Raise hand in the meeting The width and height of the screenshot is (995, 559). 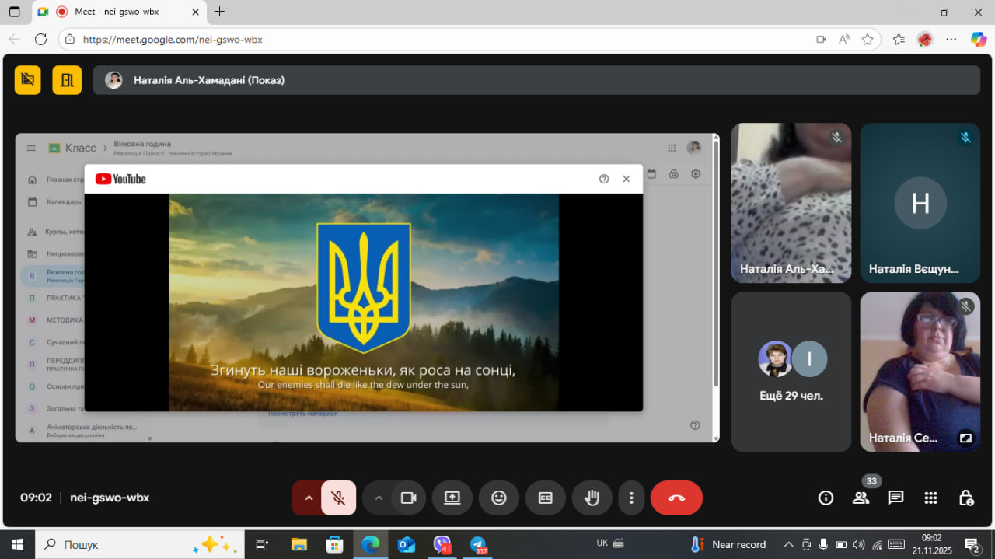592,498
